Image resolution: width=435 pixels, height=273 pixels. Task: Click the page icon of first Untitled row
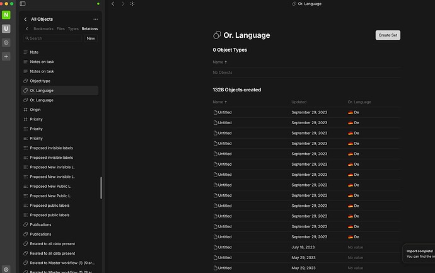(x=215, y=112)
